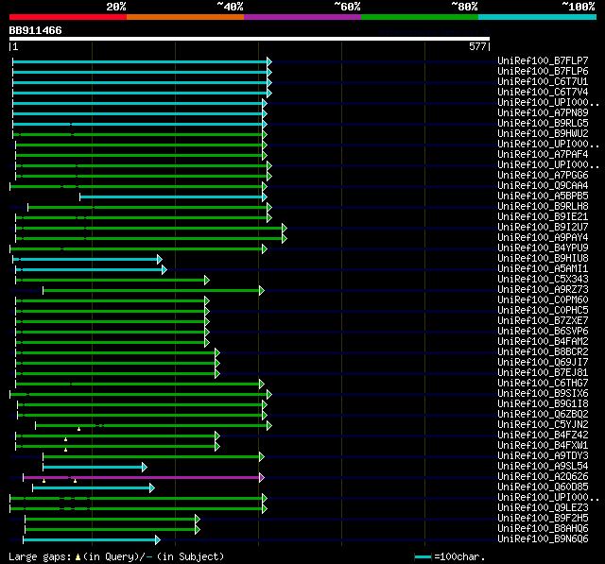Select the UniRef100_B8AHQ6 label
The image size is (605, 564).
[543, 529]
